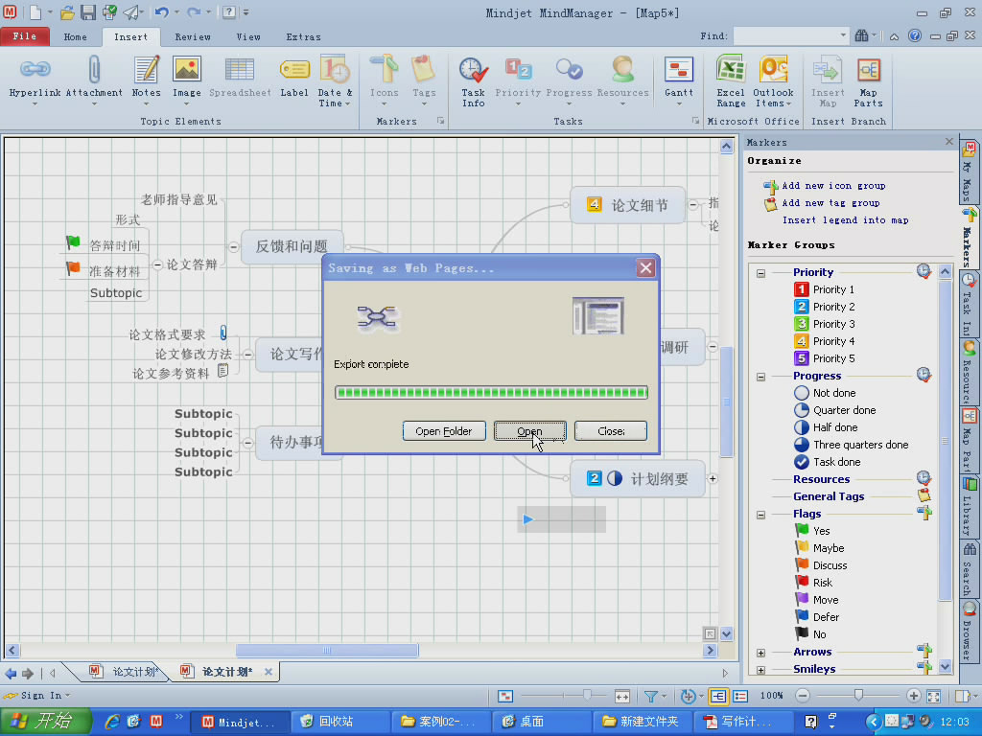Image resolution: width=982 pixels, height=736 pixels.
Task: Open the Sign In dropdown
Action: pyautogui.click(x=37, y=696)
